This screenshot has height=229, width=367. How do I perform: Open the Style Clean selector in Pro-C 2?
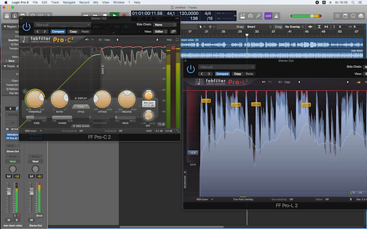pyautogui.click(x=81, y=107)
